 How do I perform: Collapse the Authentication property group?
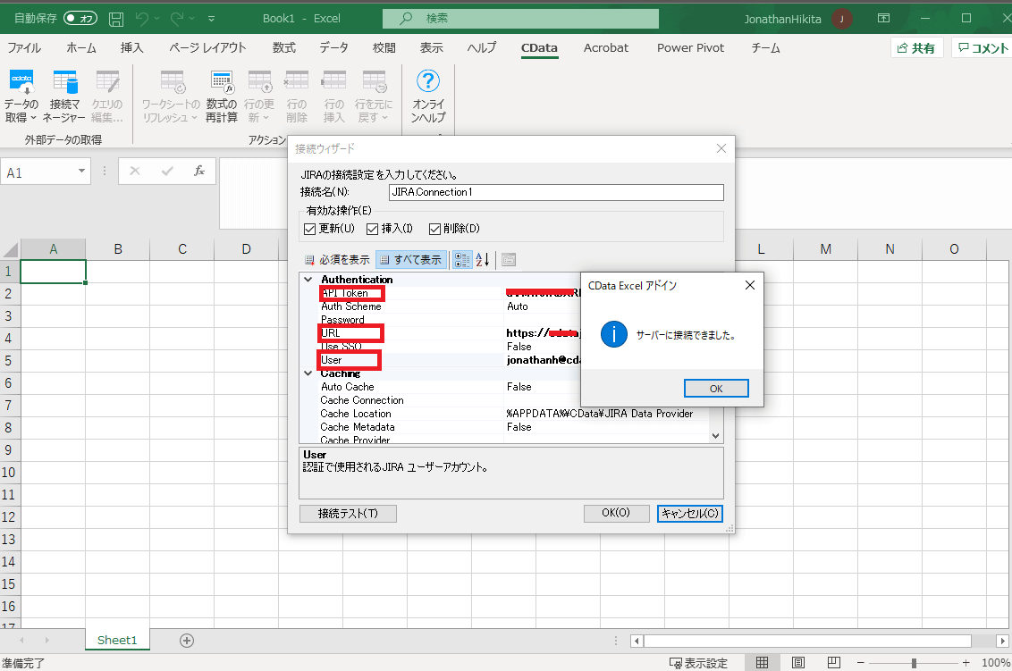308,280
